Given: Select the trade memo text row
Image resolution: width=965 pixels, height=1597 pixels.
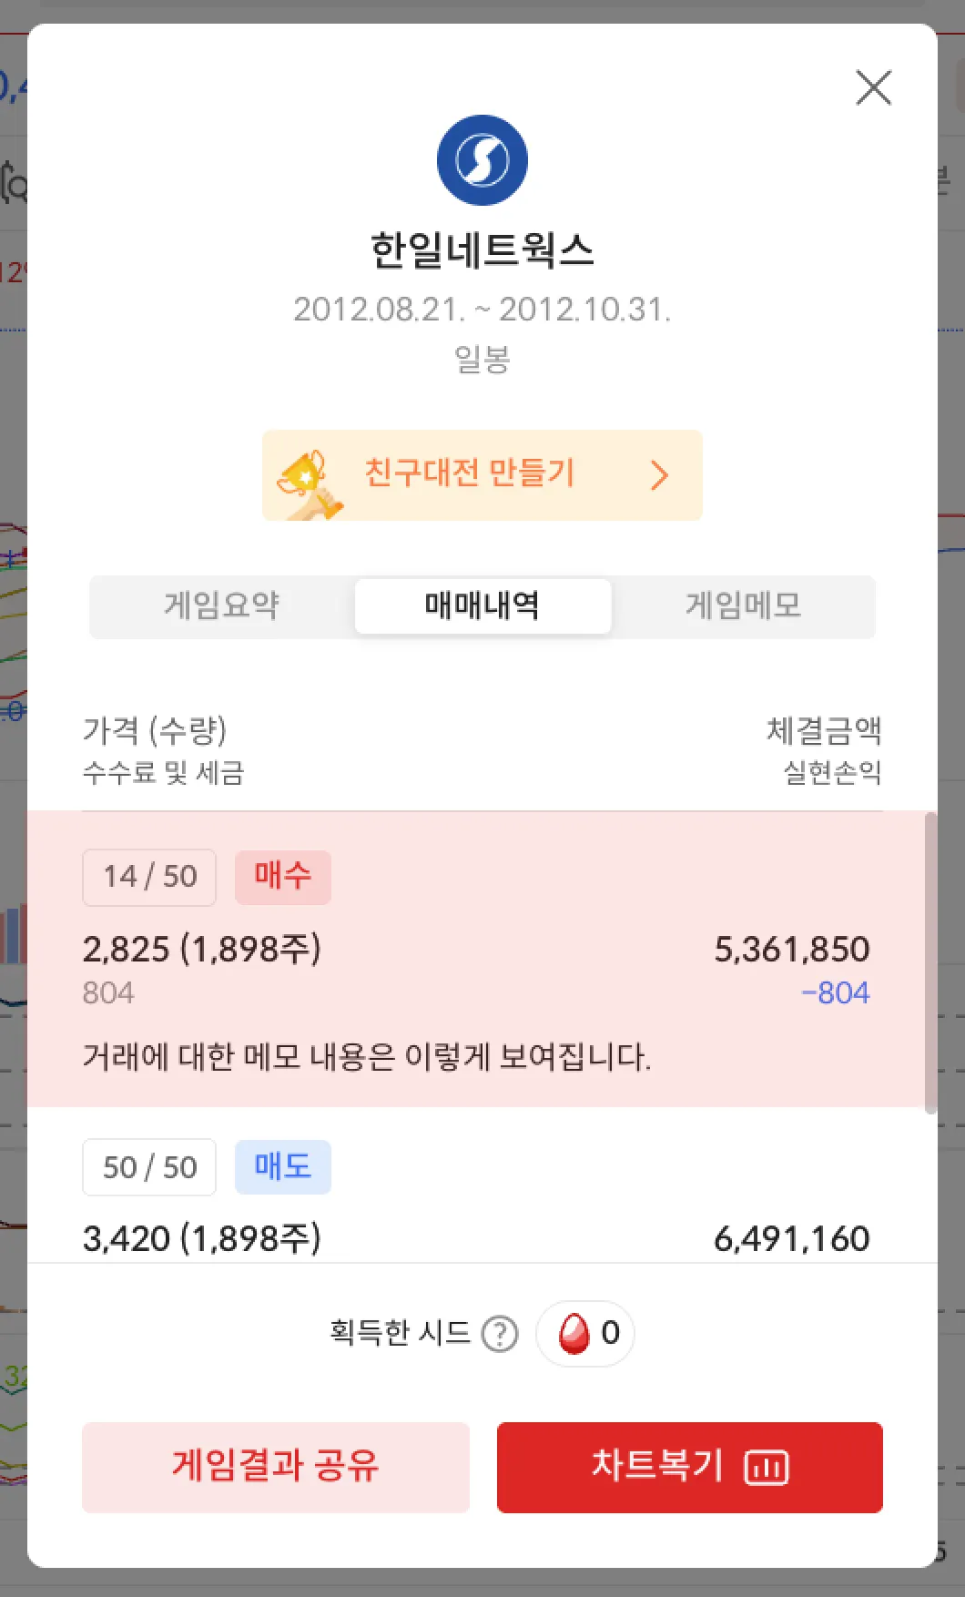Looking at the screenshot, I should pyautogui.click(x=367, y=1057).
